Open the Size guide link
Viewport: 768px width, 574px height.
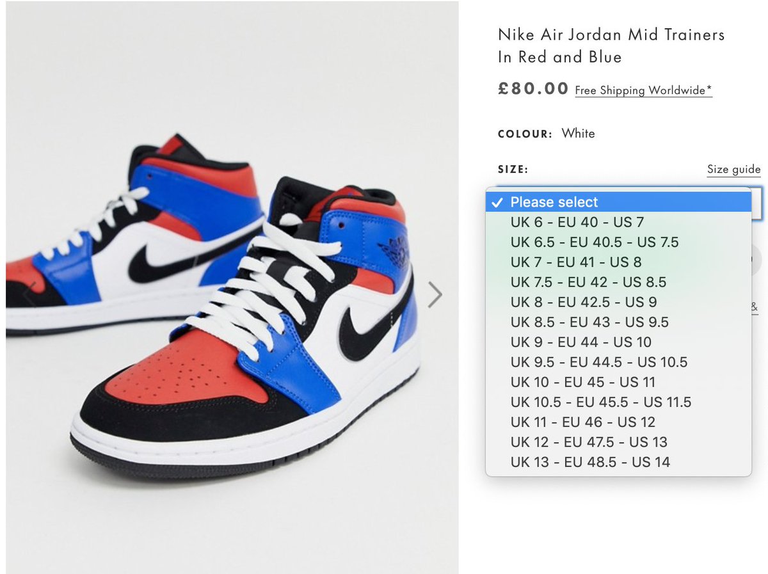(733, 170)
